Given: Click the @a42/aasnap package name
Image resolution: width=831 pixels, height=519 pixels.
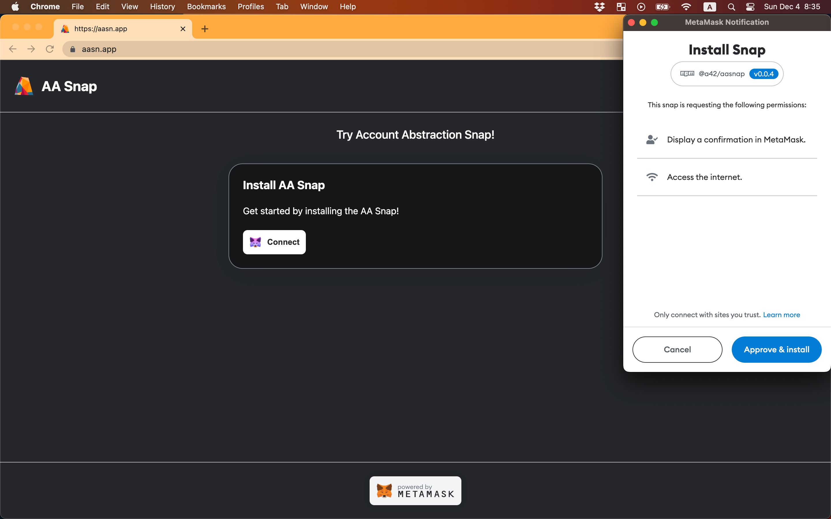Looking at the screenshot, I should coord(721,74).
